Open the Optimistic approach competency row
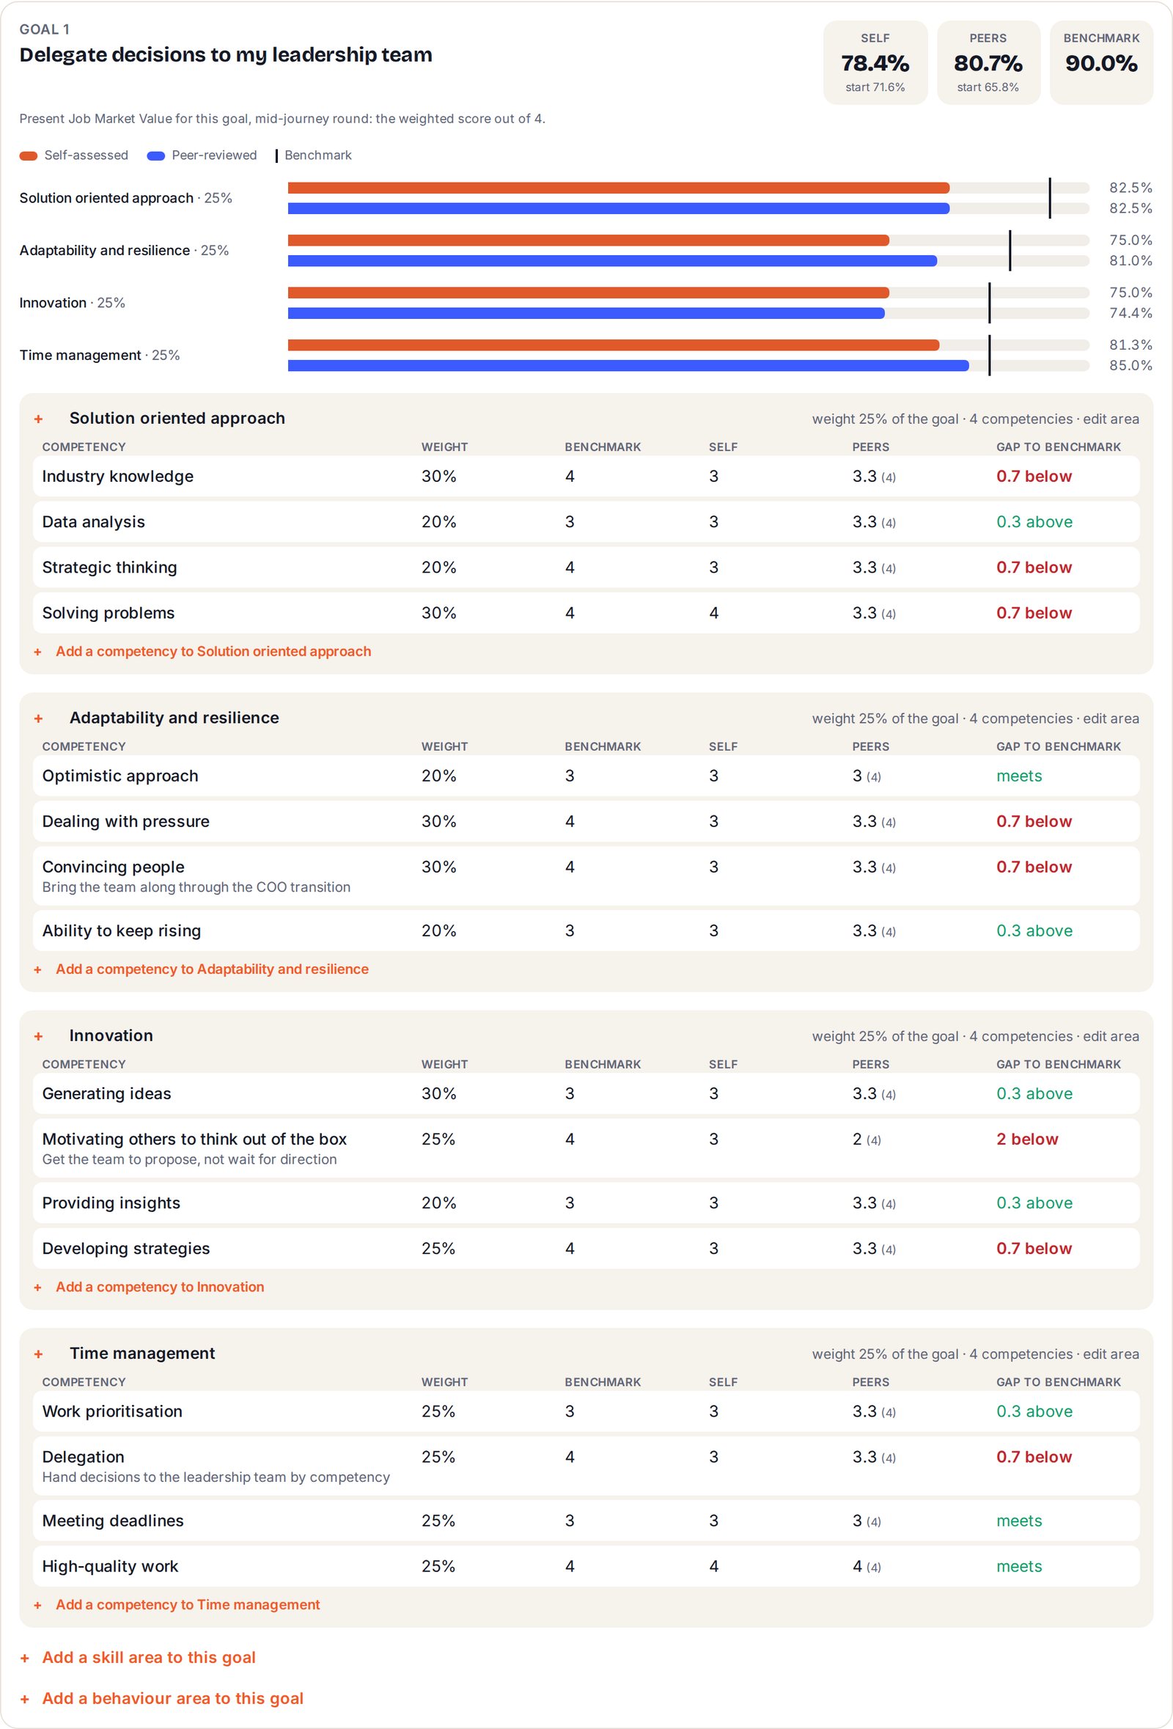 point(586,775)
